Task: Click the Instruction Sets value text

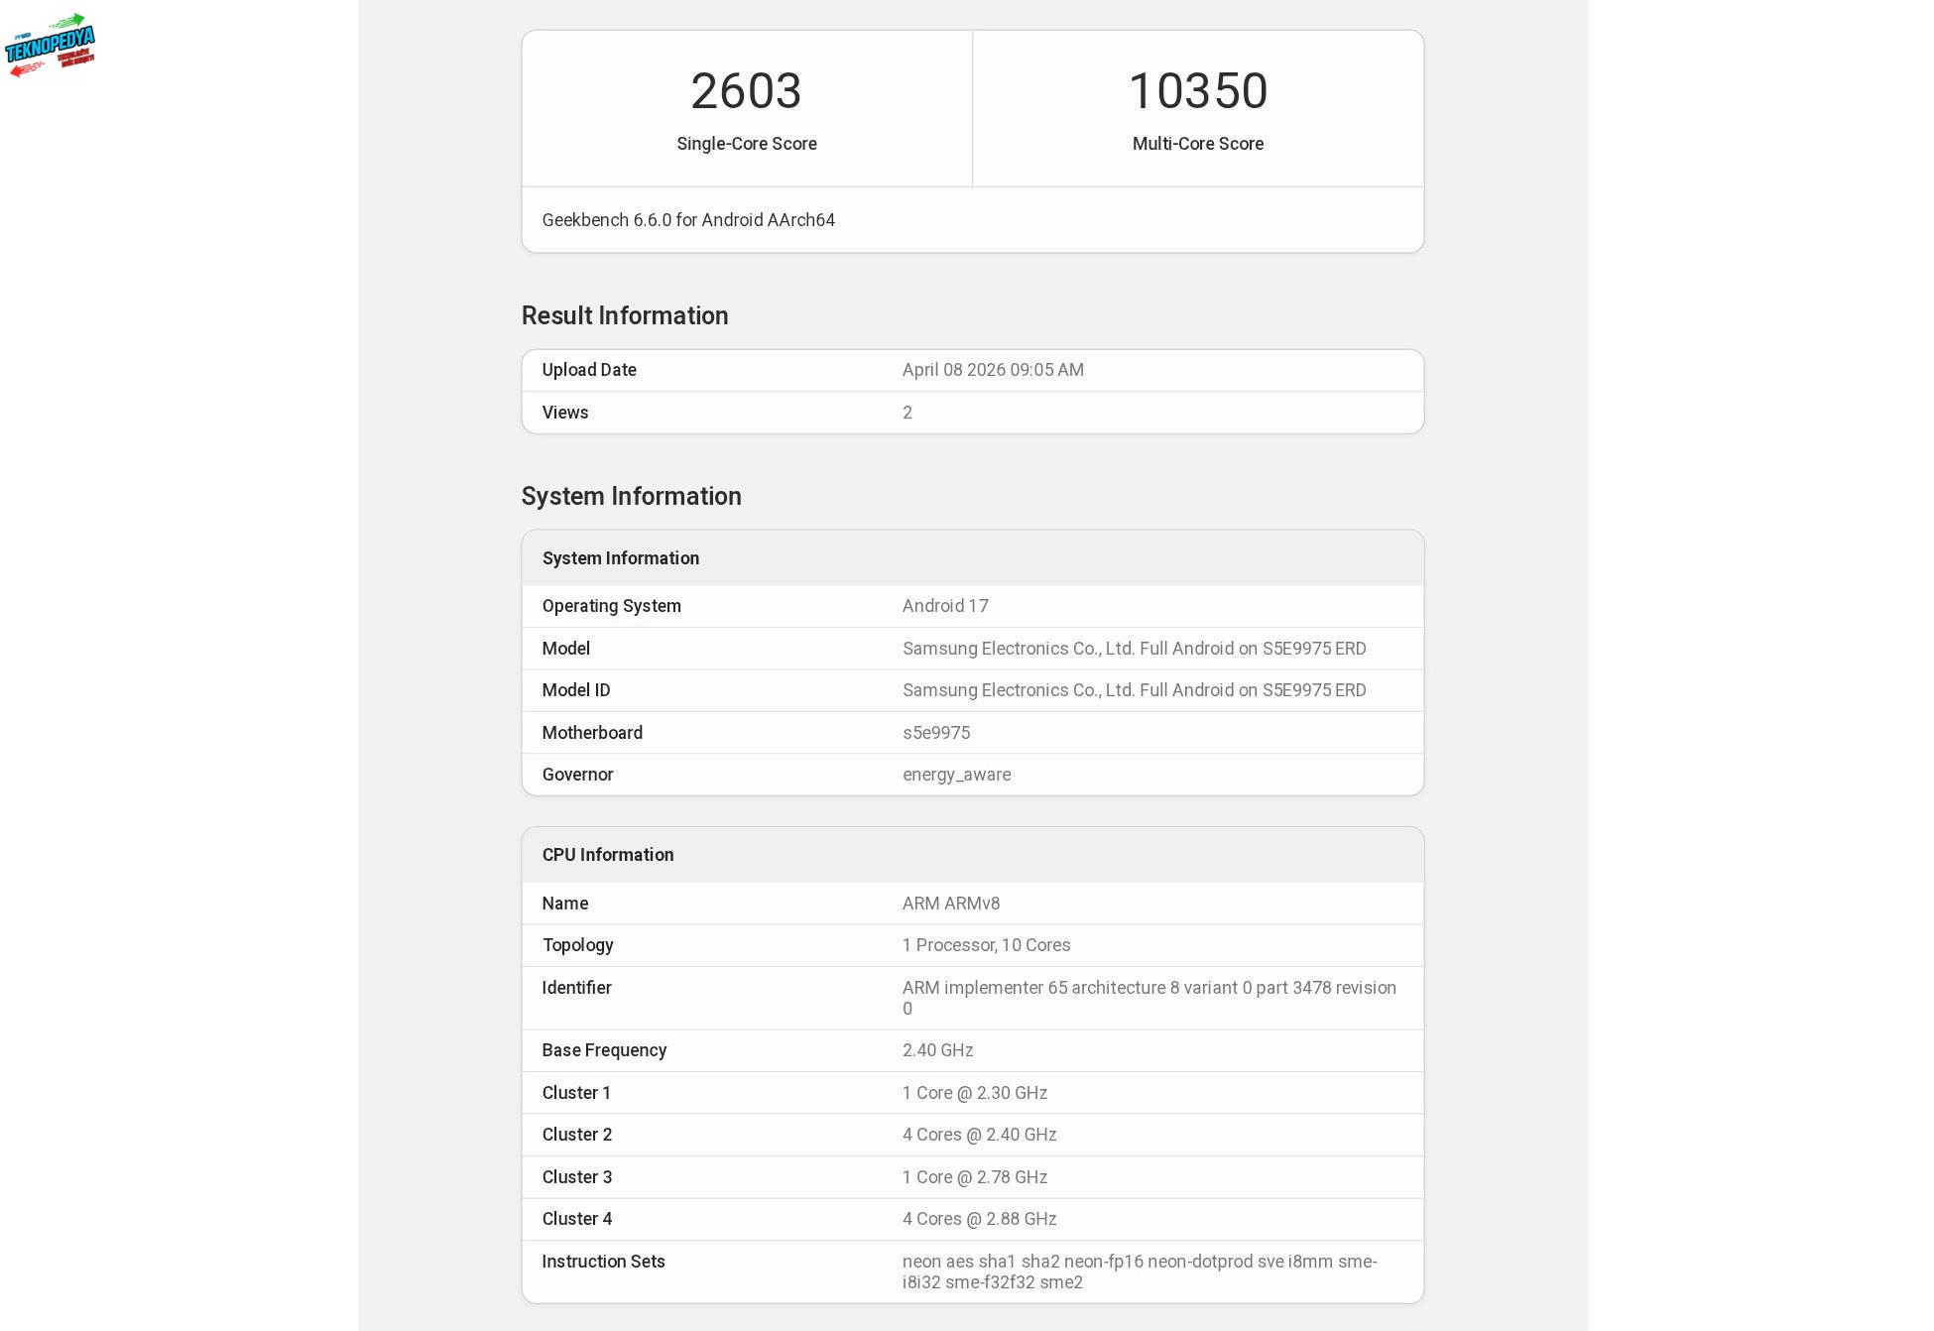Action: tap(1139, 1271)
